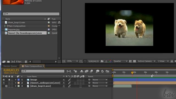Toggle solo switch on Image layer
This screenshot has height=99, width=176.
[9, 80]
